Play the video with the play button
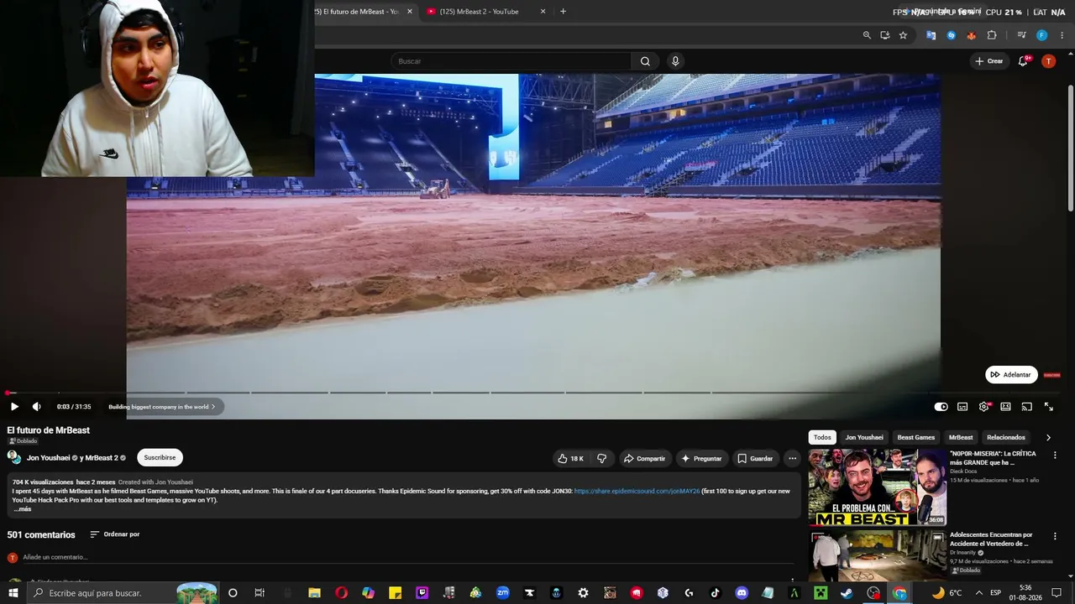 14,407
